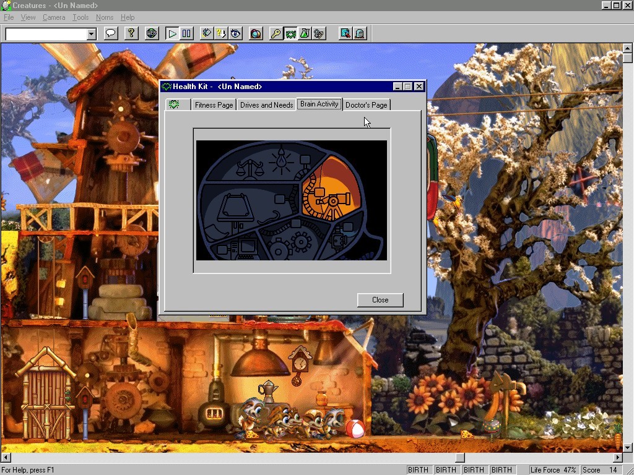
Task: Open the green flask science kit icon
Action: coord(305,33)
